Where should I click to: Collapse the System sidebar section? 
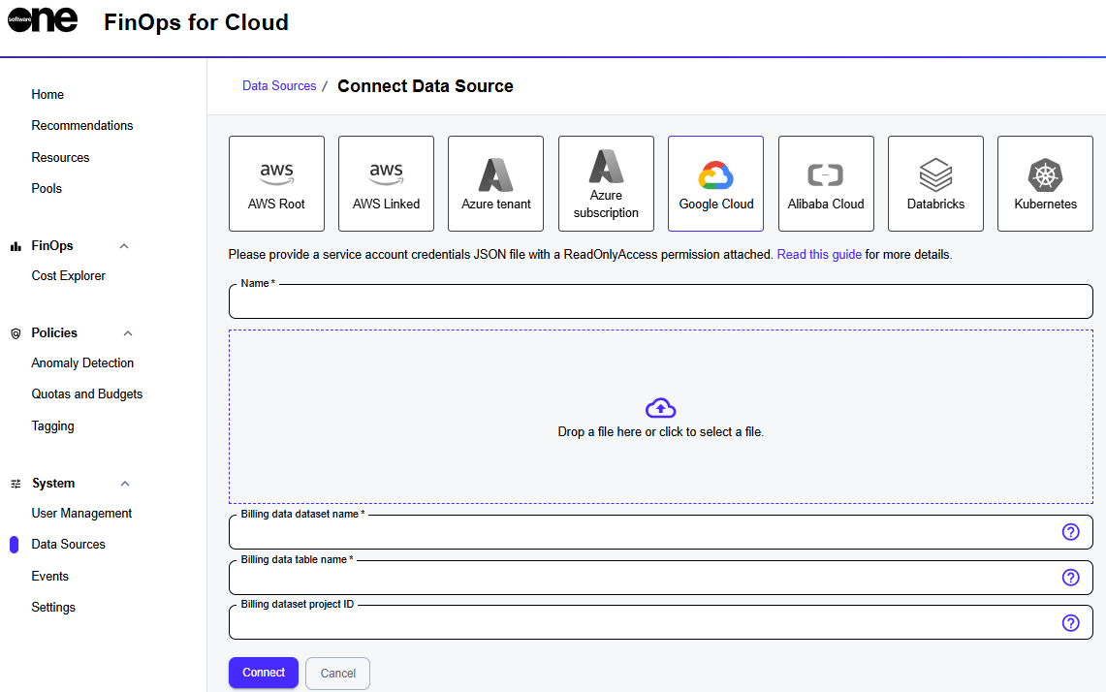click(x=124, y=484)
